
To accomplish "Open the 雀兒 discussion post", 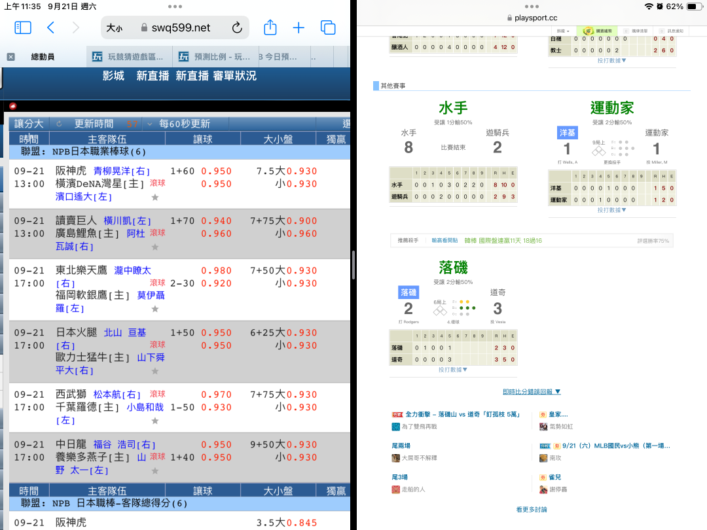I will [555, 477].
